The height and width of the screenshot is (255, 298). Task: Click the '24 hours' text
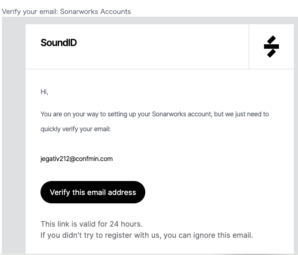coord(126,224)
